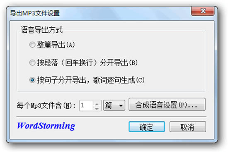Click the separator line above 确定

pos(112,117)
